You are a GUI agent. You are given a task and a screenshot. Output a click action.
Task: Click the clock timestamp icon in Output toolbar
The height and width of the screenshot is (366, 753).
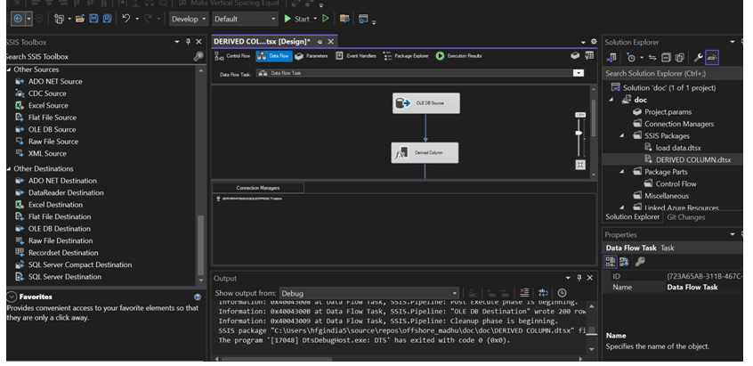[x=562, y=292]
